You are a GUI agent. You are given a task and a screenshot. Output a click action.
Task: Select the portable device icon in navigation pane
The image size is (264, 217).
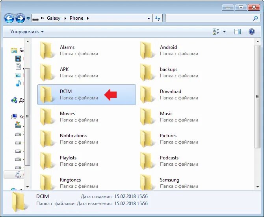(18, 174)
